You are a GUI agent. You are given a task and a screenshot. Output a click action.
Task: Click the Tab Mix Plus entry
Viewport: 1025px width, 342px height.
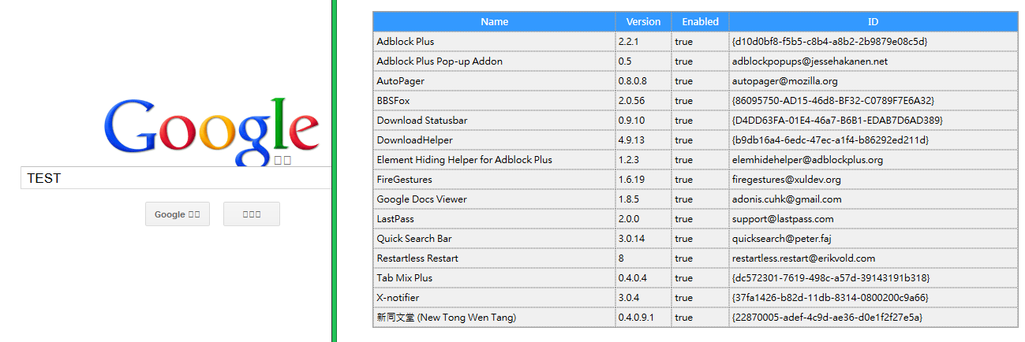405,278
